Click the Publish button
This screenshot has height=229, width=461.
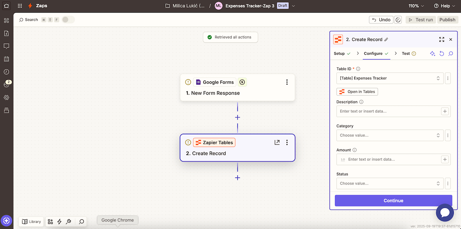click(447, 19)
